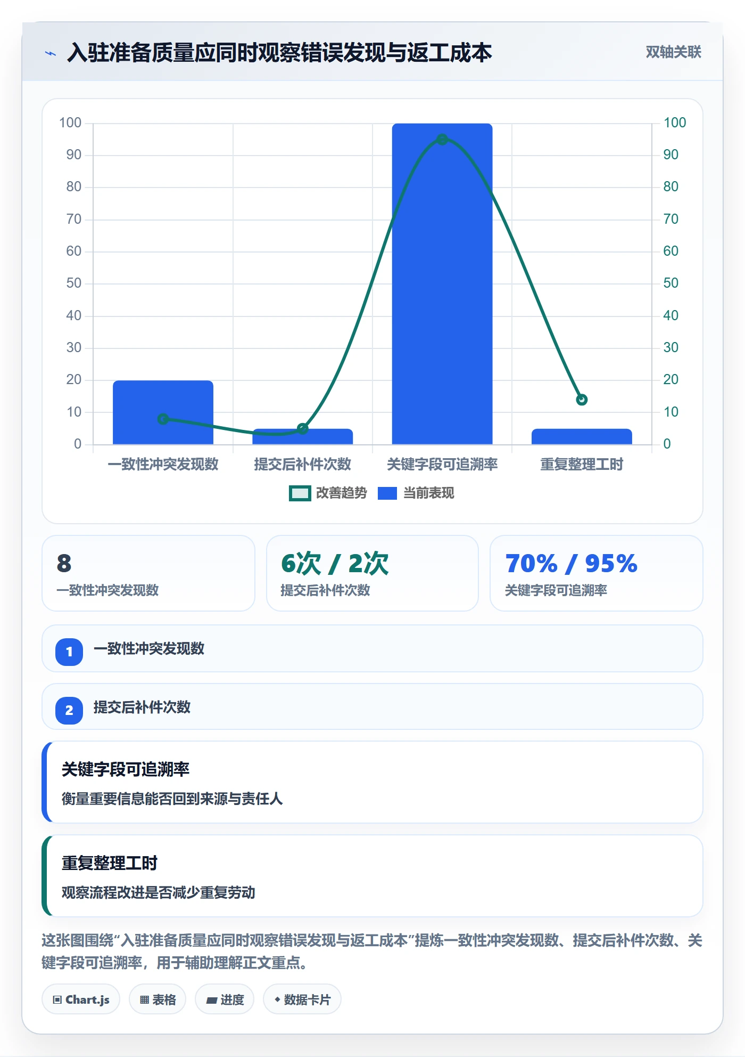Click the main title 入驻准备质量应同时观察错误发现与返工成本
This screenshot has height=1057, width=745.
click(x=279, y=53)
